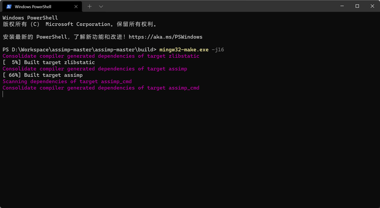Click the PowerShell icon on the tab
Screen dimensions: 380x208
[x=9, y=6]
